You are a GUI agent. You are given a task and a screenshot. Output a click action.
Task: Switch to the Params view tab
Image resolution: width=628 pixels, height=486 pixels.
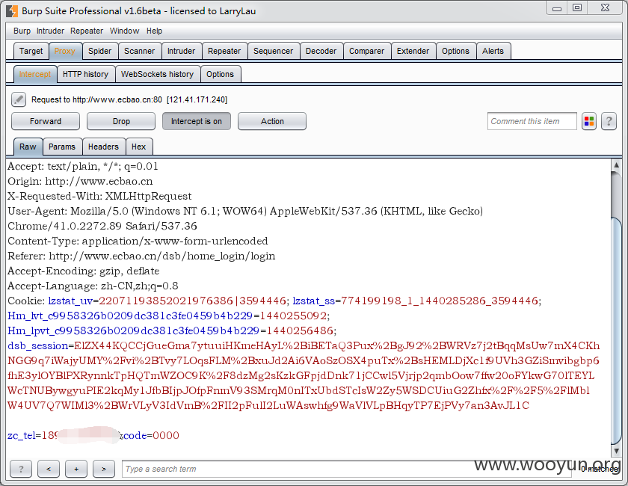[x=61, y=147]
